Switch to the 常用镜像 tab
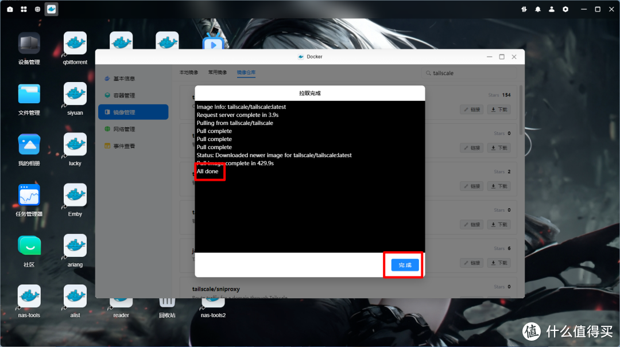The height and width of the screenshot is (347, 620). [x=217, y=73]
